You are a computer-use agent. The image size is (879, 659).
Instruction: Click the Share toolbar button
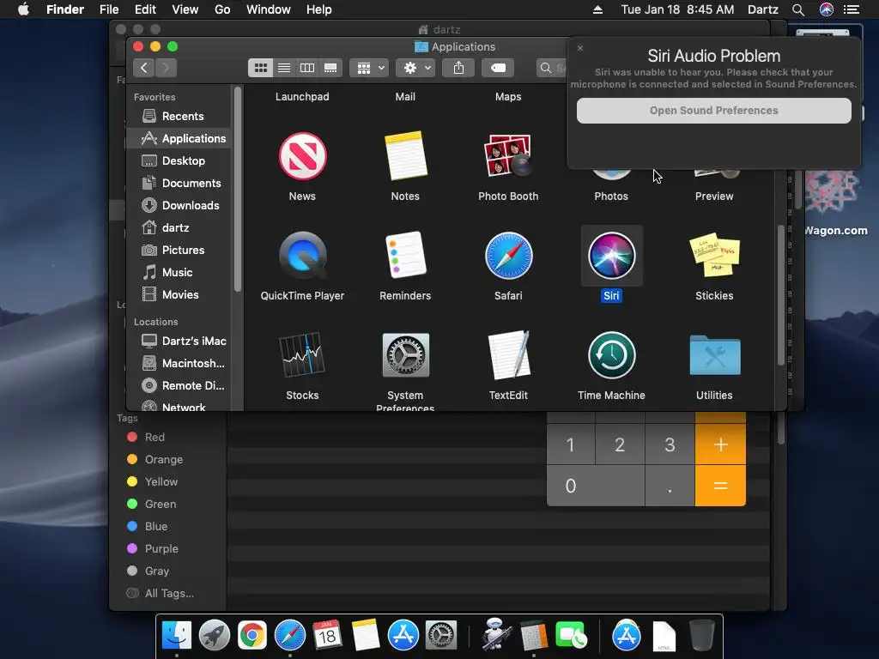(x=458, y=68)
